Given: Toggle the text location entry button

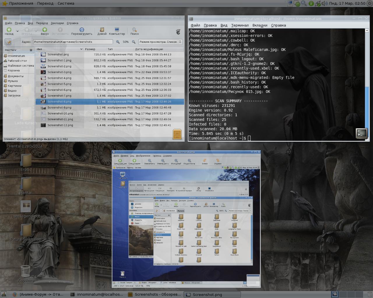Looking at the screenshot, I should pyautogui.click(x=8, y=42).
